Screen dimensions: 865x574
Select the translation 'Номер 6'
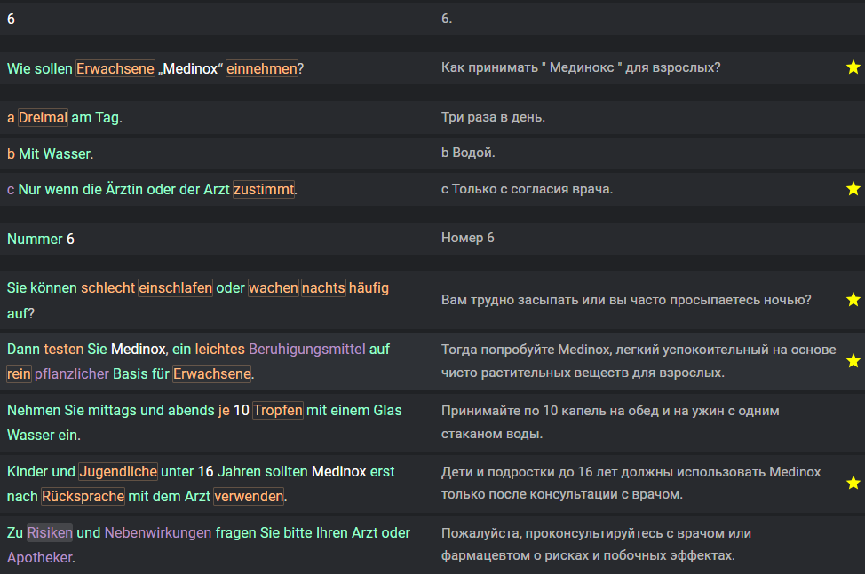[x=467, y=238]
